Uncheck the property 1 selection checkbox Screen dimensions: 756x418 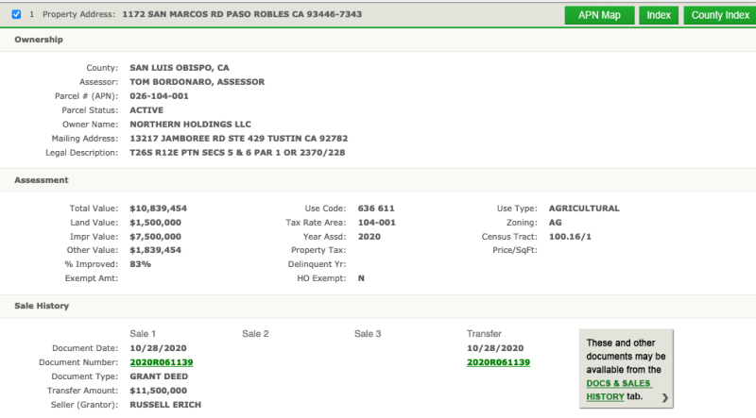[16, 14]
